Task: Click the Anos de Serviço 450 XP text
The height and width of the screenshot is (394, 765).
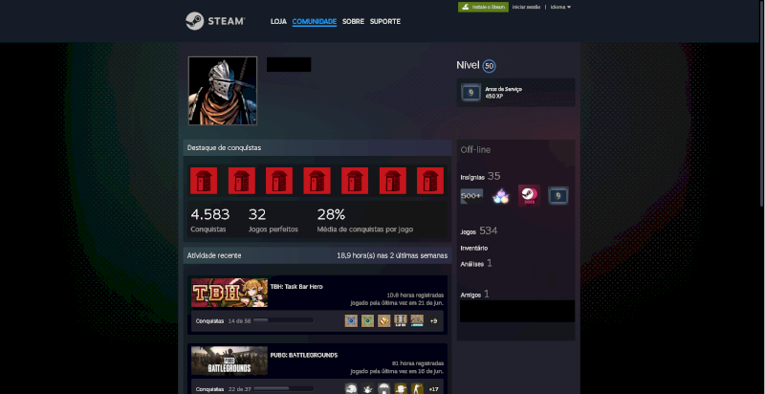Action: point(504,93)
